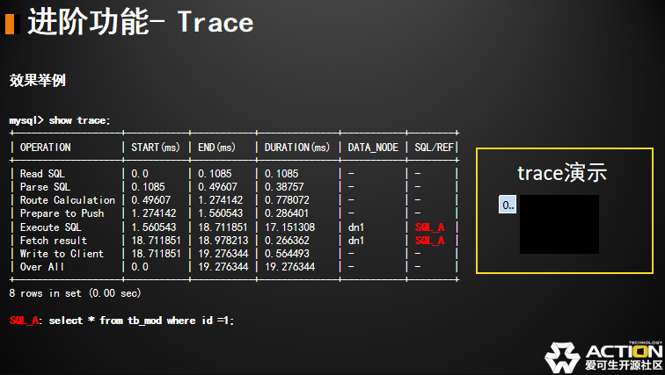Click the red SQL_A in Fetch result row
Image resolution: width=665 pixels, height=375 pixels.
[x=429, y=241]
